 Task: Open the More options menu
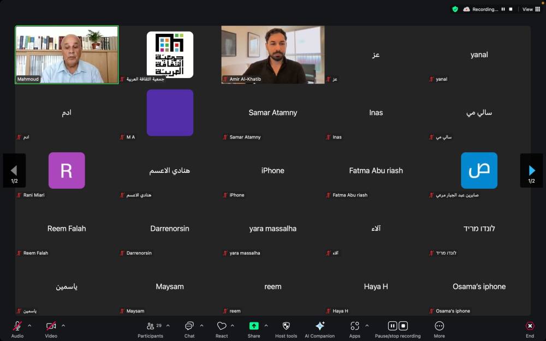pyautogui.click(x=439, y=326)
